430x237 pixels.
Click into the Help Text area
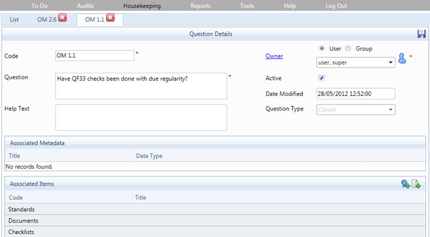[141, 118]
